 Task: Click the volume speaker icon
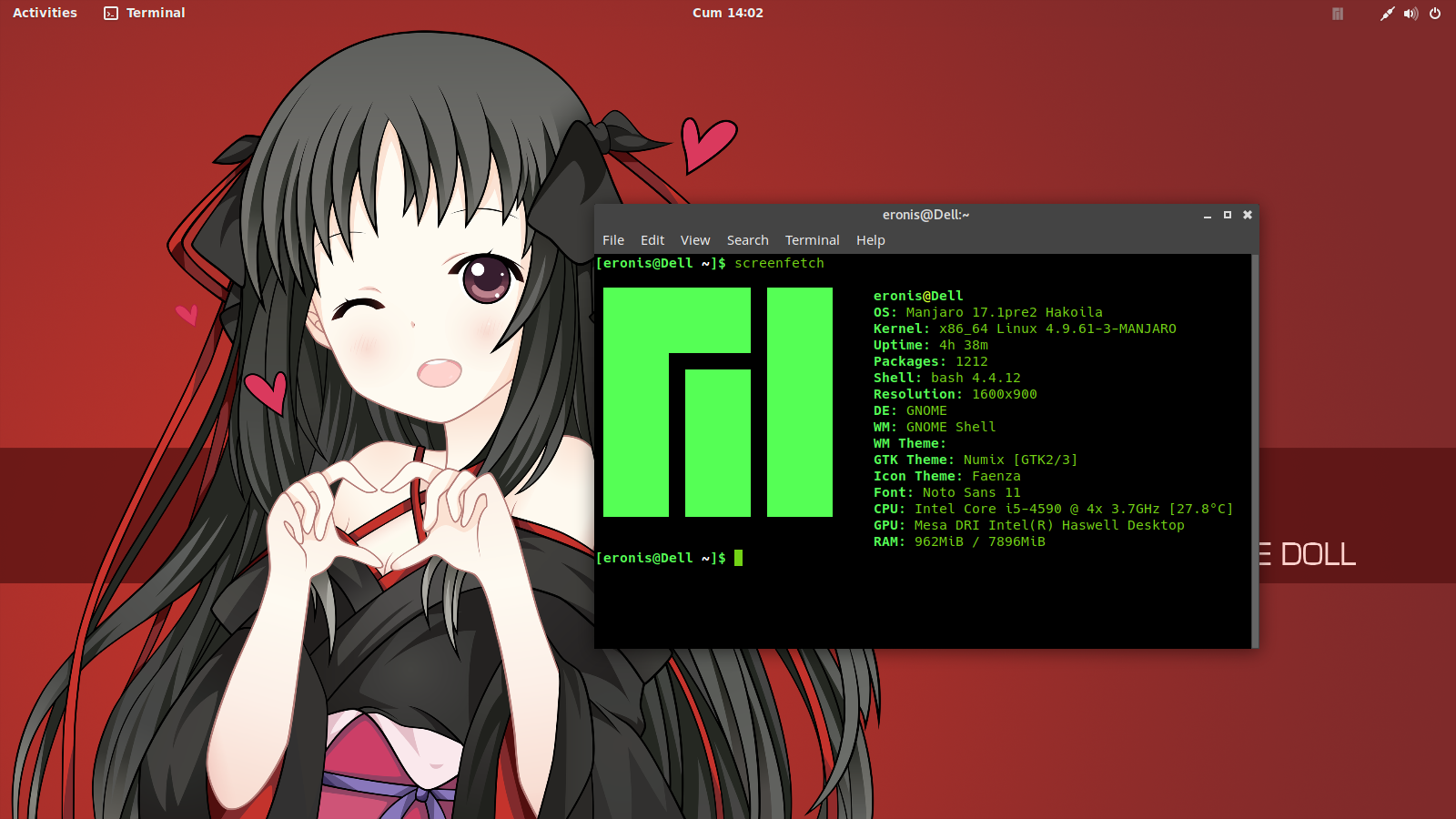click(1410, 14)
